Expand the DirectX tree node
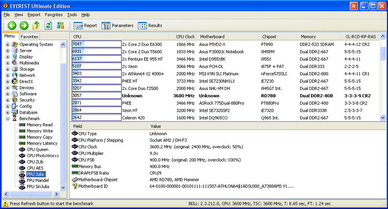 pyautogui.click(x=7, y=81)
